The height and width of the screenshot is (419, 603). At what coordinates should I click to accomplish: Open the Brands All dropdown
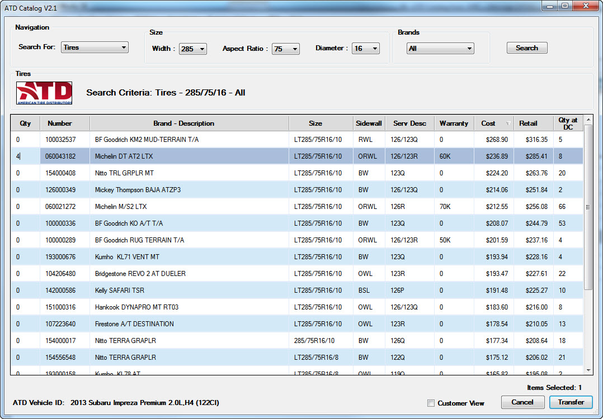coord(440,49)
